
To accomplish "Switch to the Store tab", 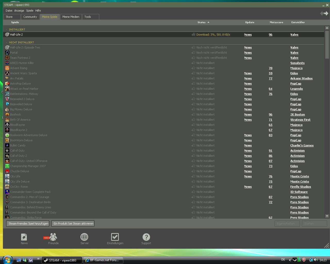I will click(12, 17).
